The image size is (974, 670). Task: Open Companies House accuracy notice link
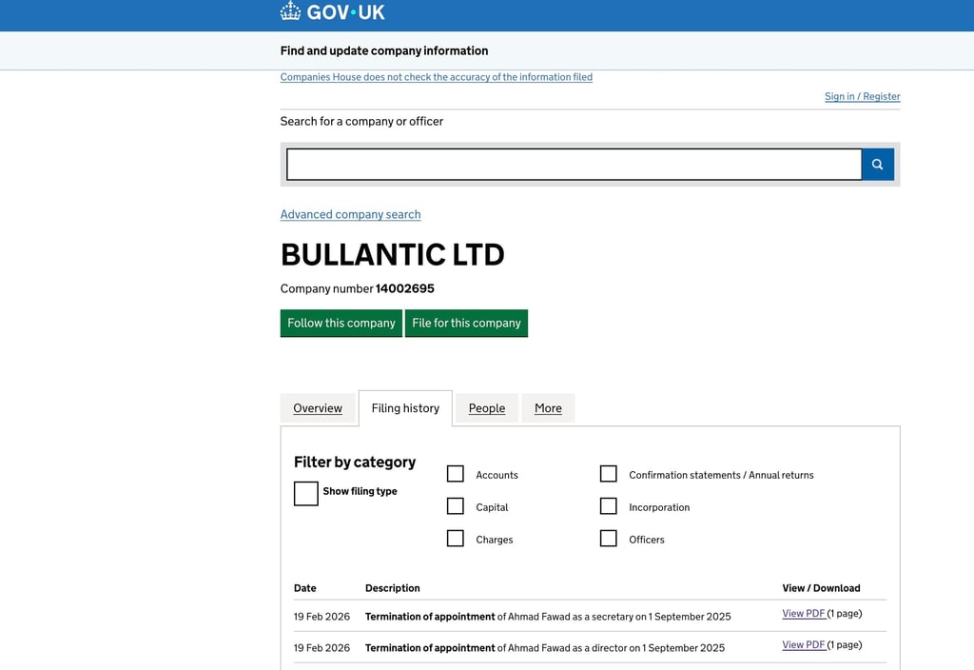(x=436, y=77)
